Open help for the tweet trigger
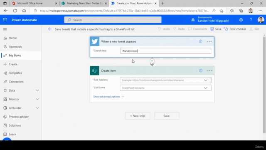Image resolution: width=266 pixels, height=150 pixels. [200, 41]
